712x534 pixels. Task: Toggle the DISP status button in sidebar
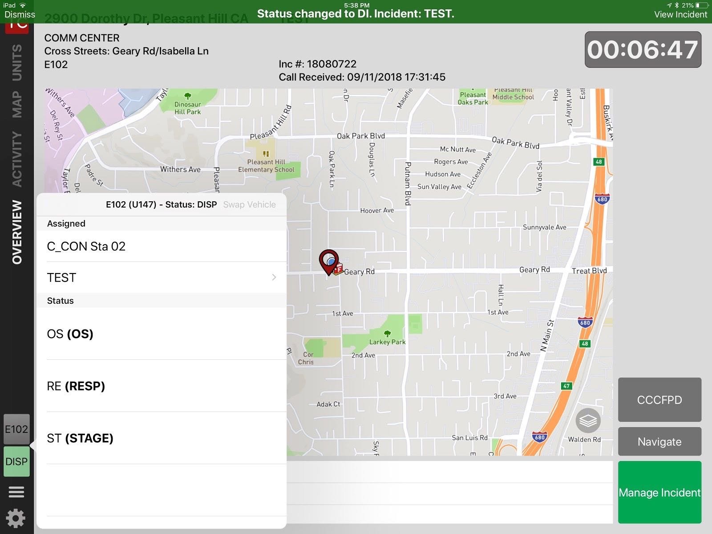coord(16,461)
